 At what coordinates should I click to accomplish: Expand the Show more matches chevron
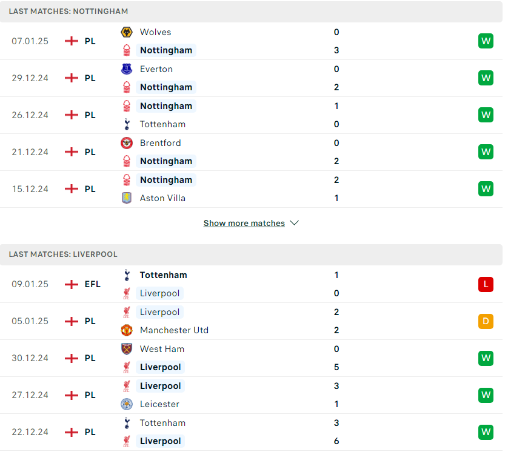294,223
